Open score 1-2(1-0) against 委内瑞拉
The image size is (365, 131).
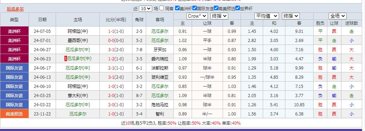(116, 59)
